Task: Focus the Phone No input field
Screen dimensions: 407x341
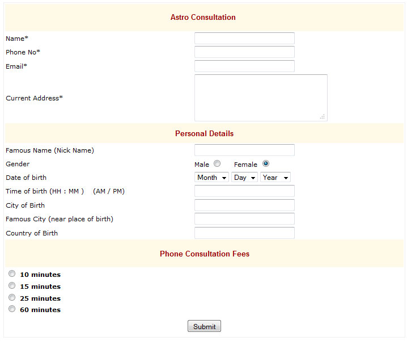Action: click(244, 52)
